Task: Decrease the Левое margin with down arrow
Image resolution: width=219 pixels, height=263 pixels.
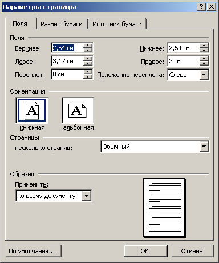Action: point(88,63)
